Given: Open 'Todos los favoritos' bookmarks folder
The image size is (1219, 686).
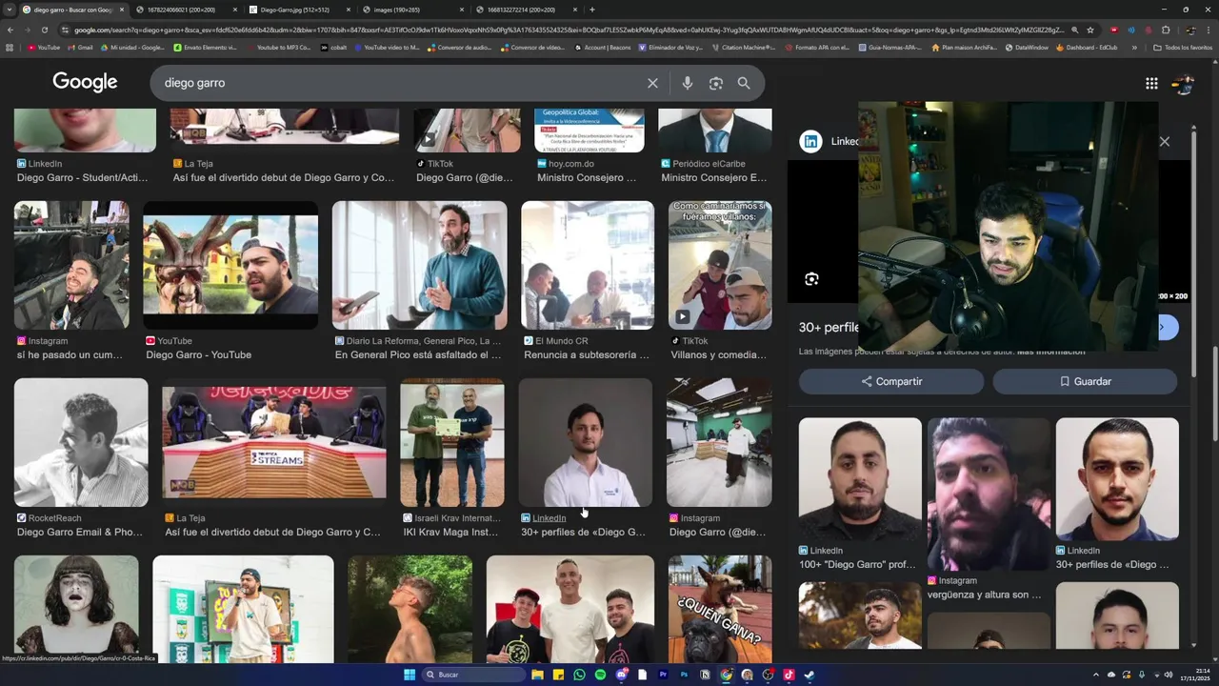Looking at the screenshot, I should click(1182, 47).
